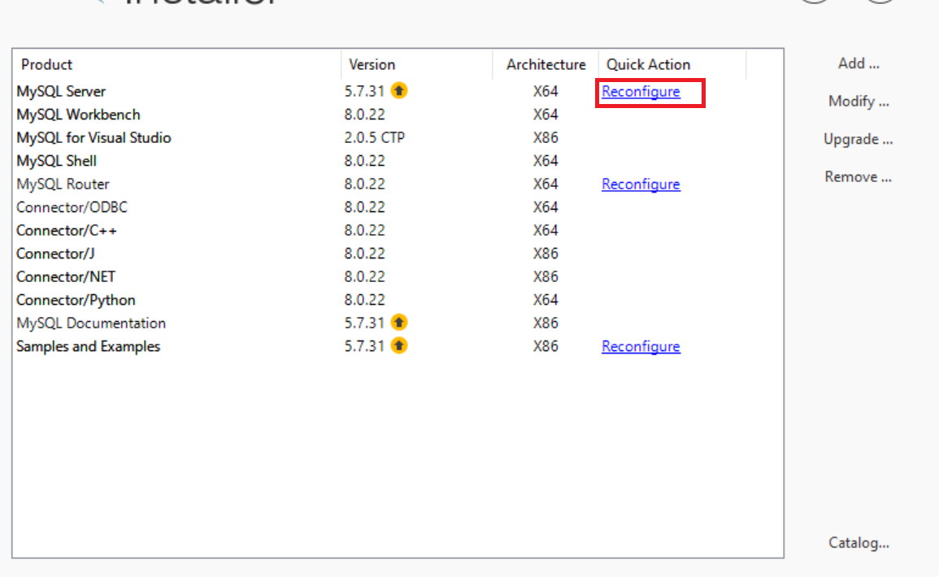Click X86 architecture cell of Connector/J
Image resolution: width=939 pixels, height=577 pixels.
point(546,254)
